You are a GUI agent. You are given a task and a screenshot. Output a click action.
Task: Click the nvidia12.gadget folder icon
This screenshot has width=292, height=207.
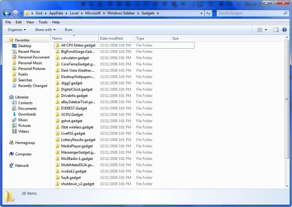click(x=58, y=171)
